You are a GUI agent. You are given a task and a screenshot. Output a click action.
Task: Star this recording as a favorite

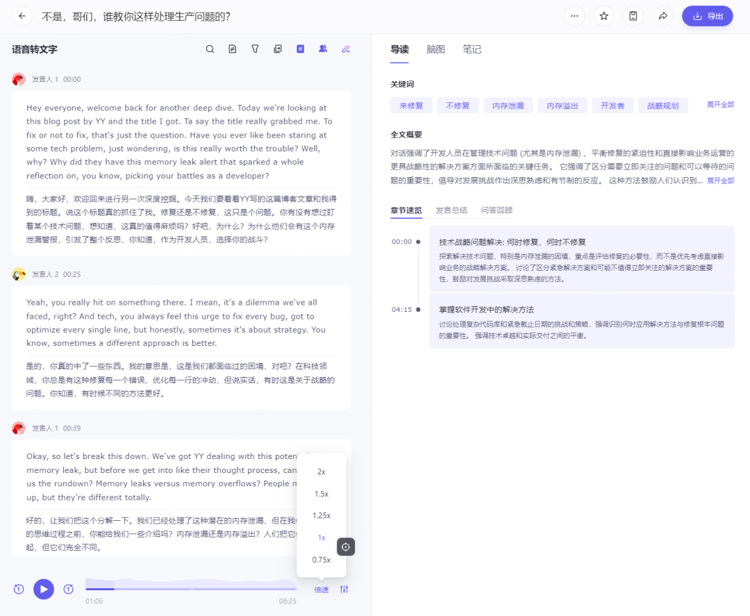tap(603, 16)
